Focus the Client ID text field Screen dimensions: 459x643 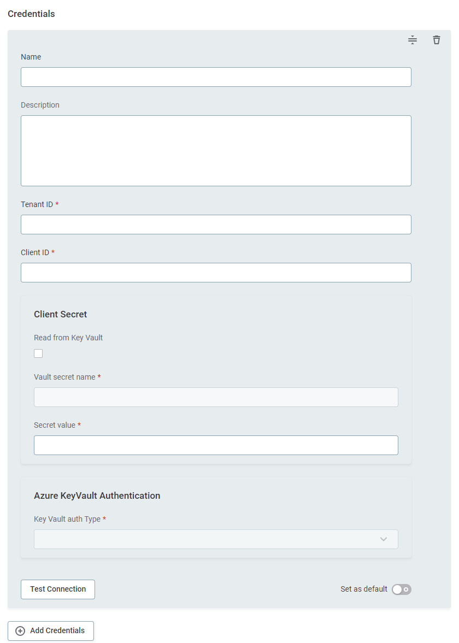pyautogui.click(x=216, y=273)
